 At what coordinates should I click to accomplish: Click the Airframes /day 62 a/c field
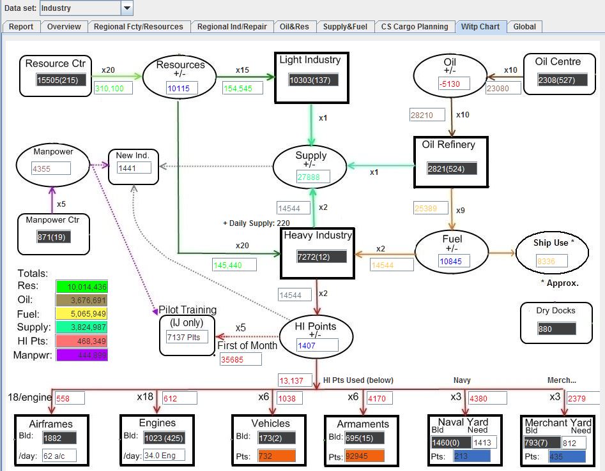59,456
